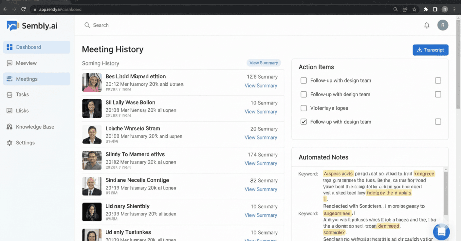Download the Transcript
The height and width of the screenshot is (241, 461).
click(431, 50)
